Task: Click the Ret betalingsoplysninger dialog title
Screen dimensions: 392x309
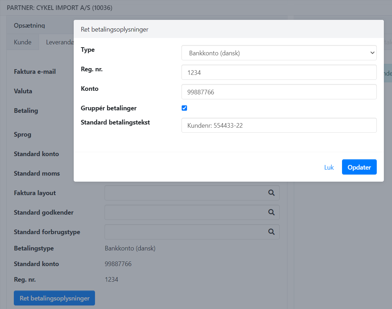Action: pyautogui.click(x=114, y=29)
